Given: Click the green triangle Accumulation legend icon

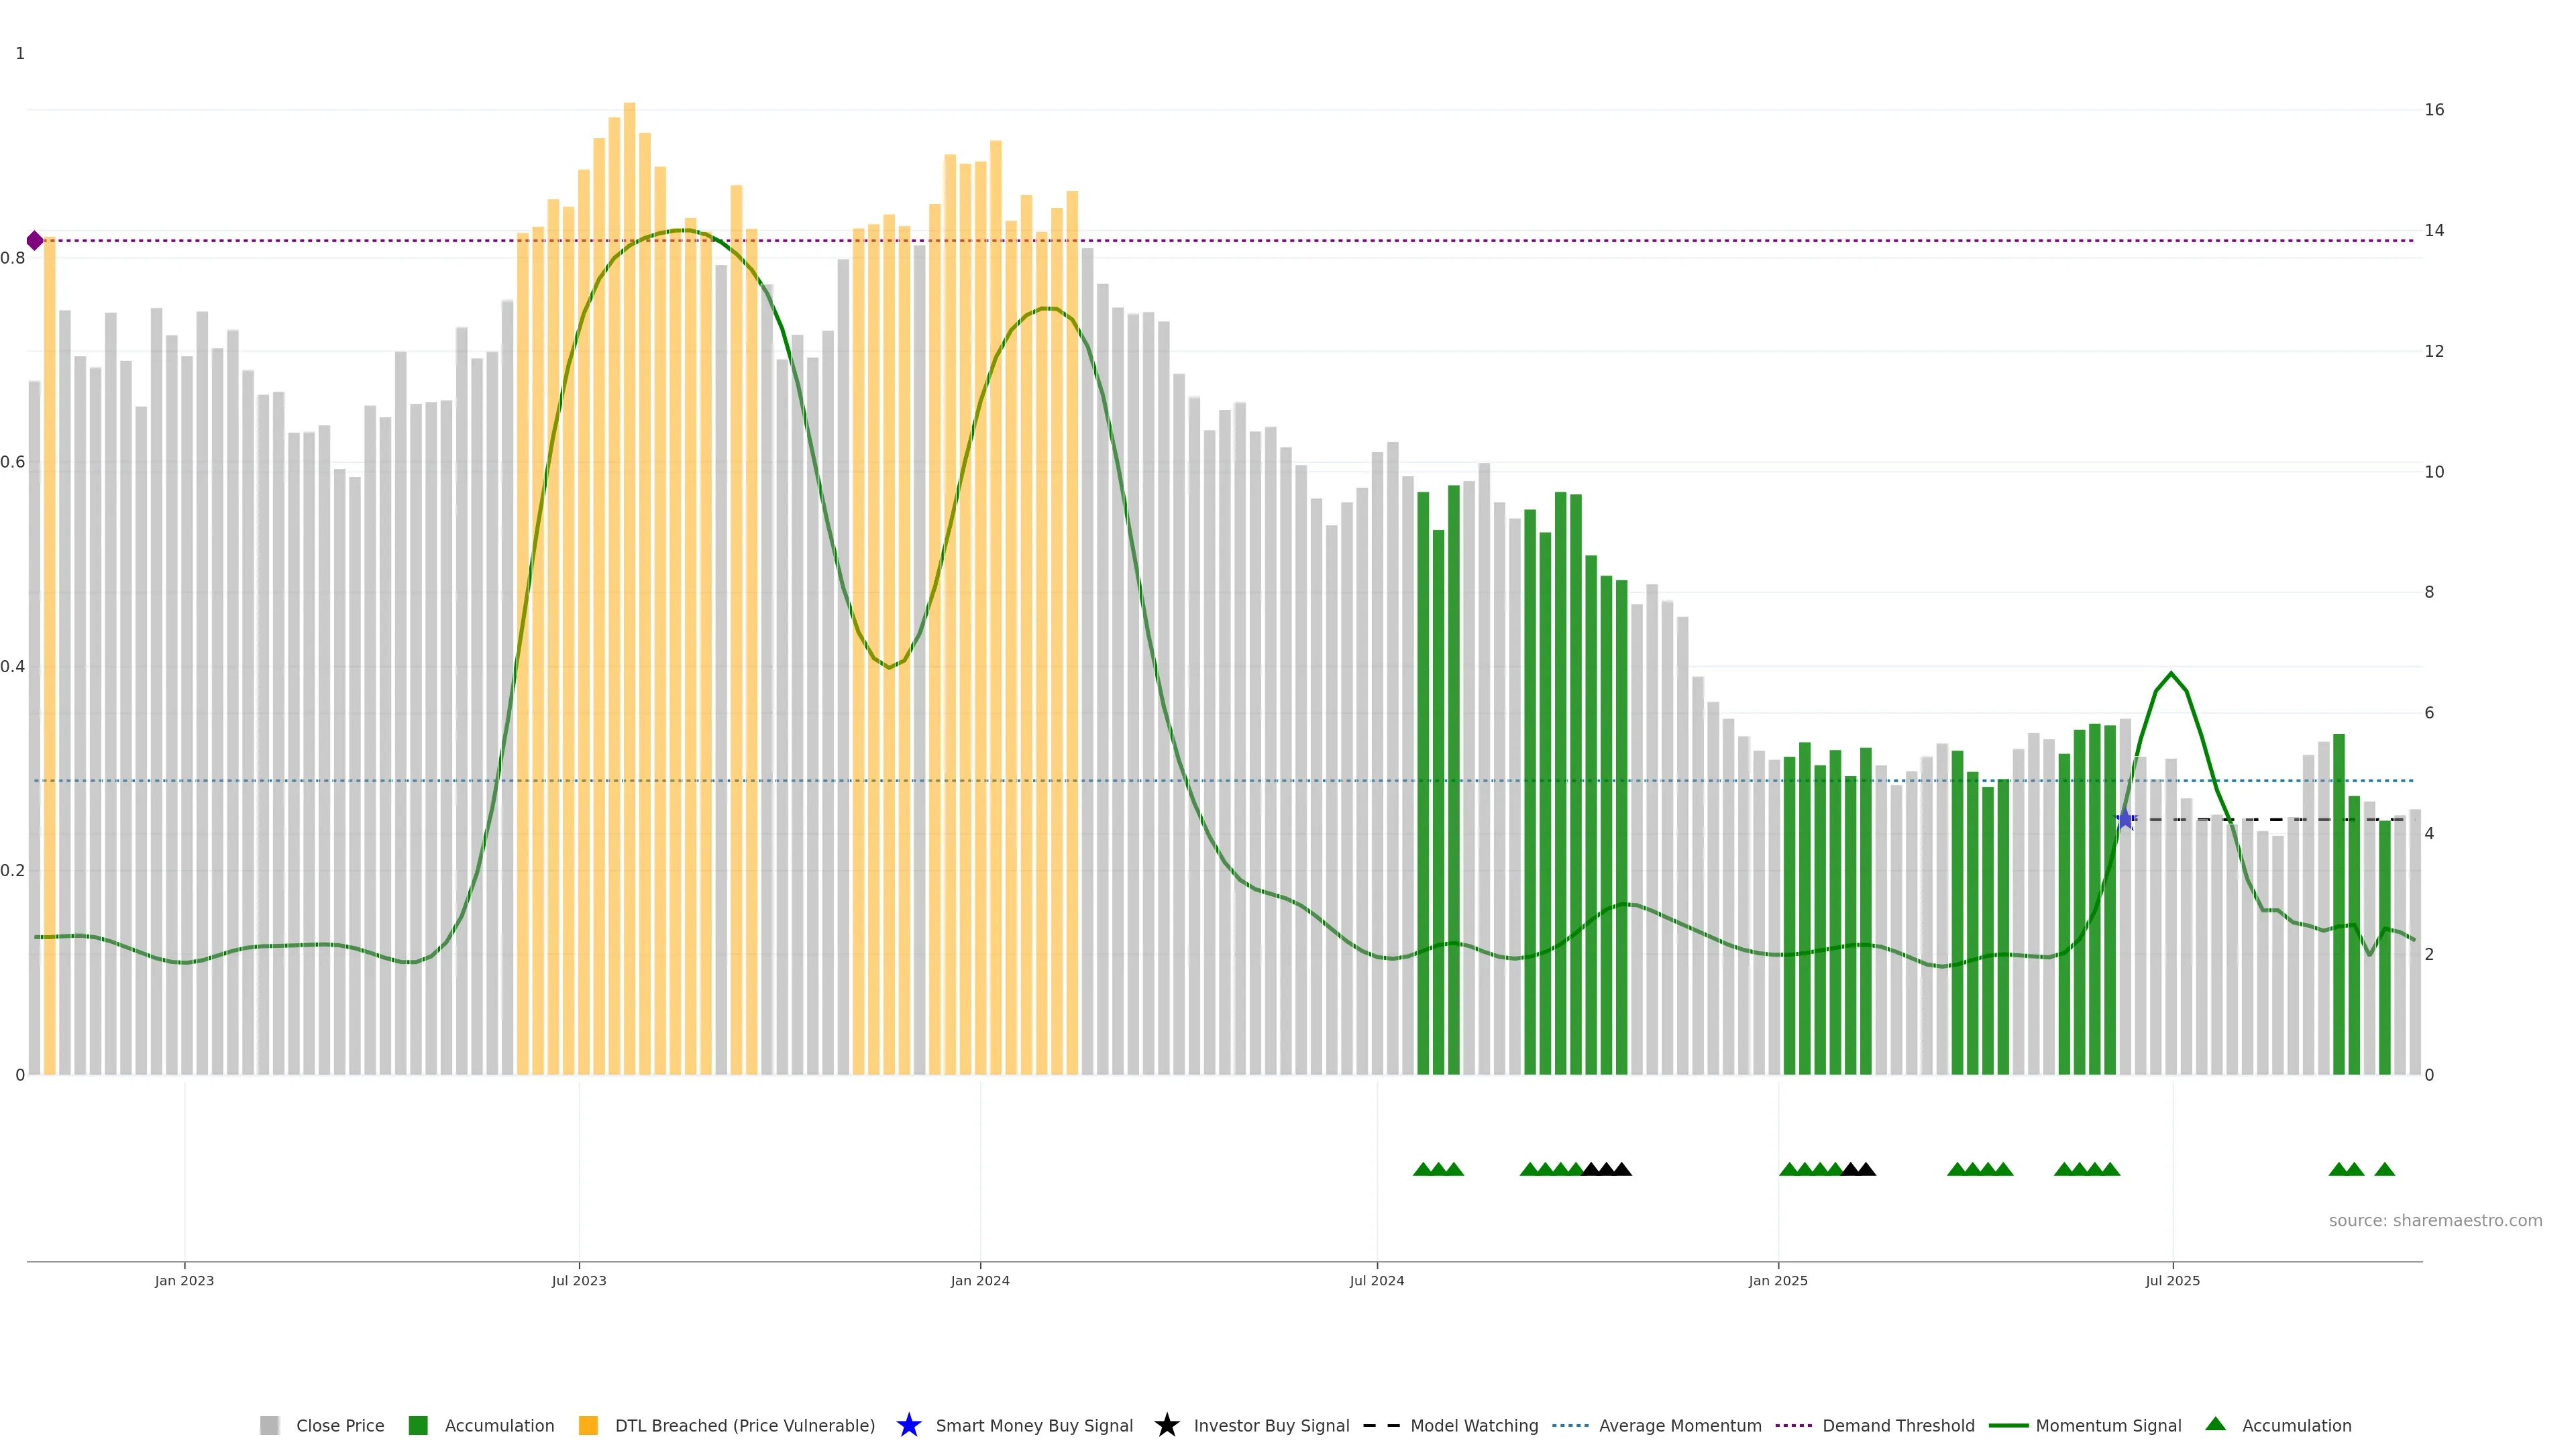Looking at the screenshot, I should [x=2215, y=1424].
